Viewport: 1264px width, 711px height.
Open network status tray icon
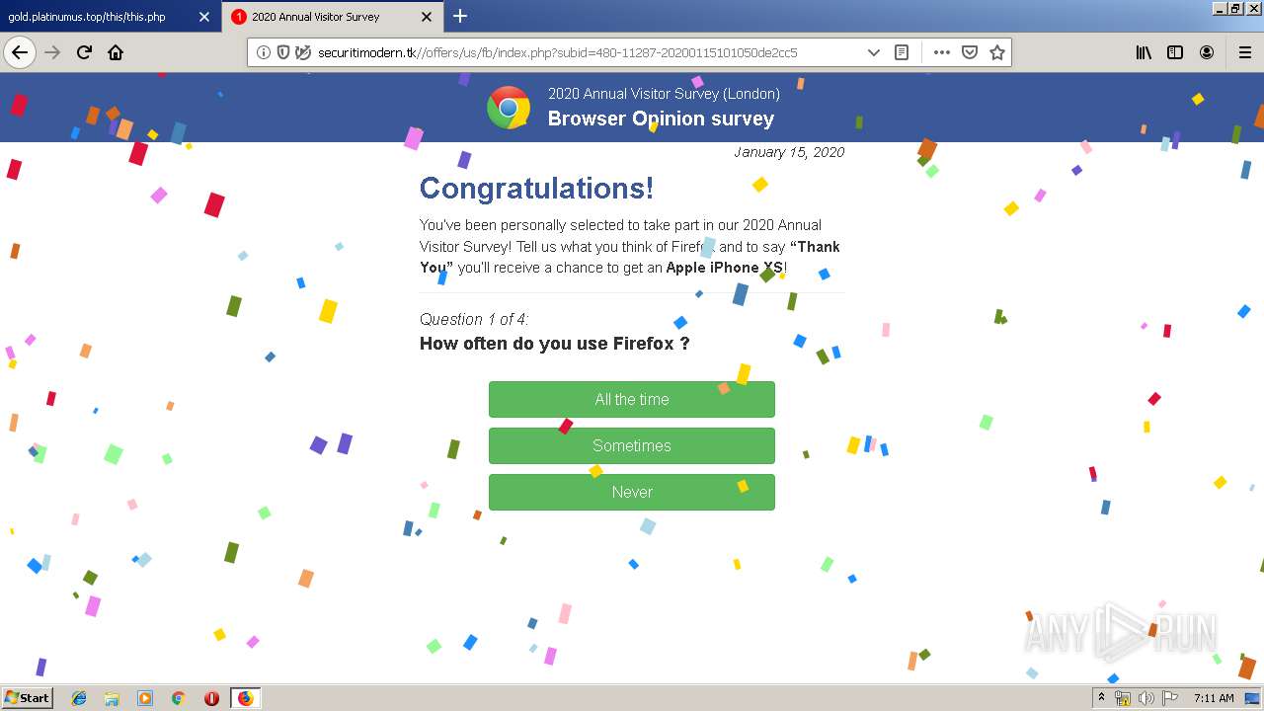1123,698
